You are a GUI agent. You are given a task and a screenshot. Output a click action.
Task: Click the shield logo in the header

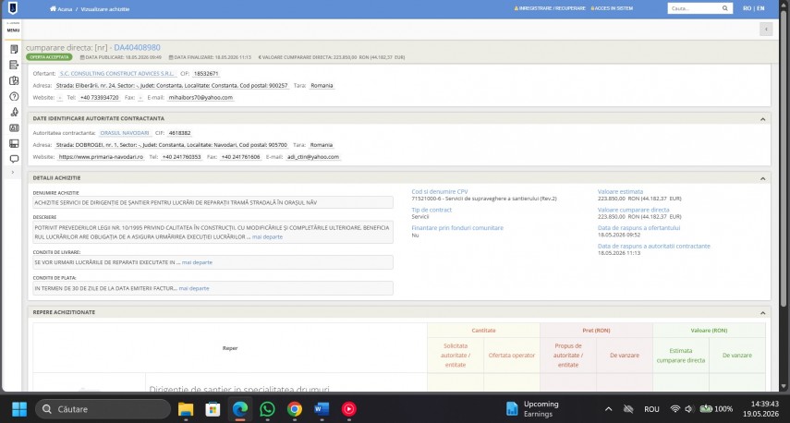[13, 8]
